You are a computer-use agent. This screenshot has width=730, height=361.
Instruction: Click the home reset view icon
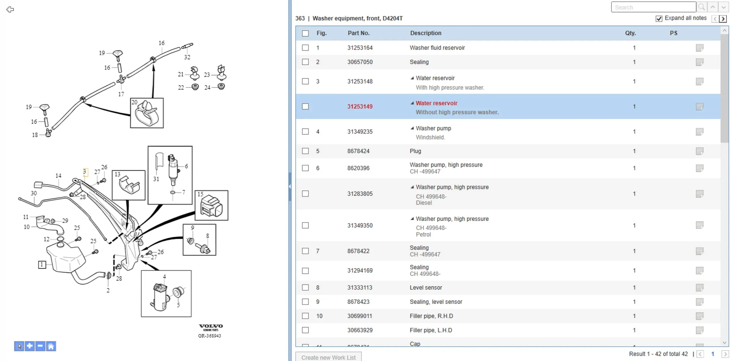point(51,346)
